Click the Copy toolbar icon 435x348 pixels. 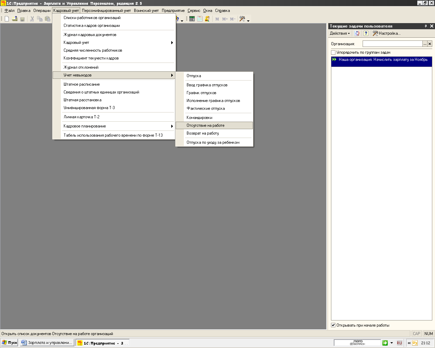pyautogui.click(x=40, y=19)
